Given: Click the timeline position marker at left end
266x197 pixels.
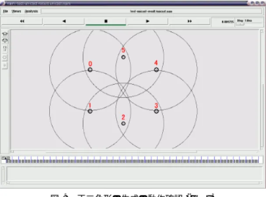Looking at the screenshot, I should click(5, 158).
